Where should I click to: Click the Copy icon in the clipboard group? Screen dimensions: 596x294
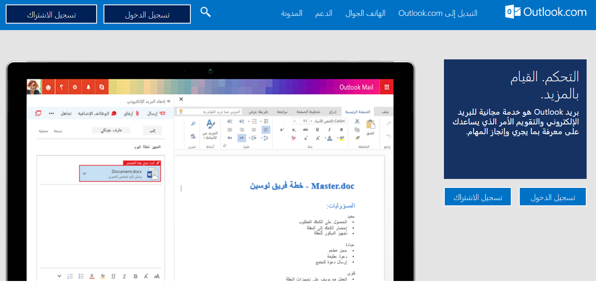[x=357, y=129]
